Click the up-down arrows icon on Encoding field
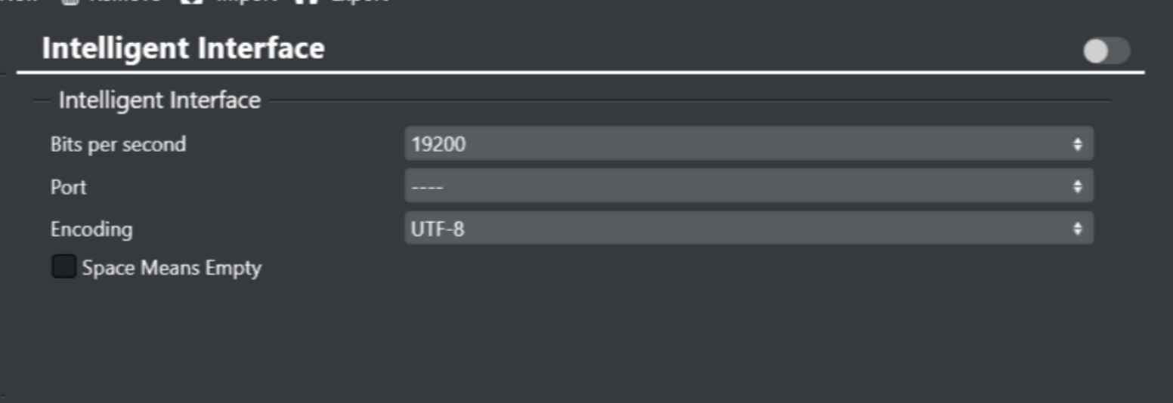1173x403 pixels. (1077, 228)
